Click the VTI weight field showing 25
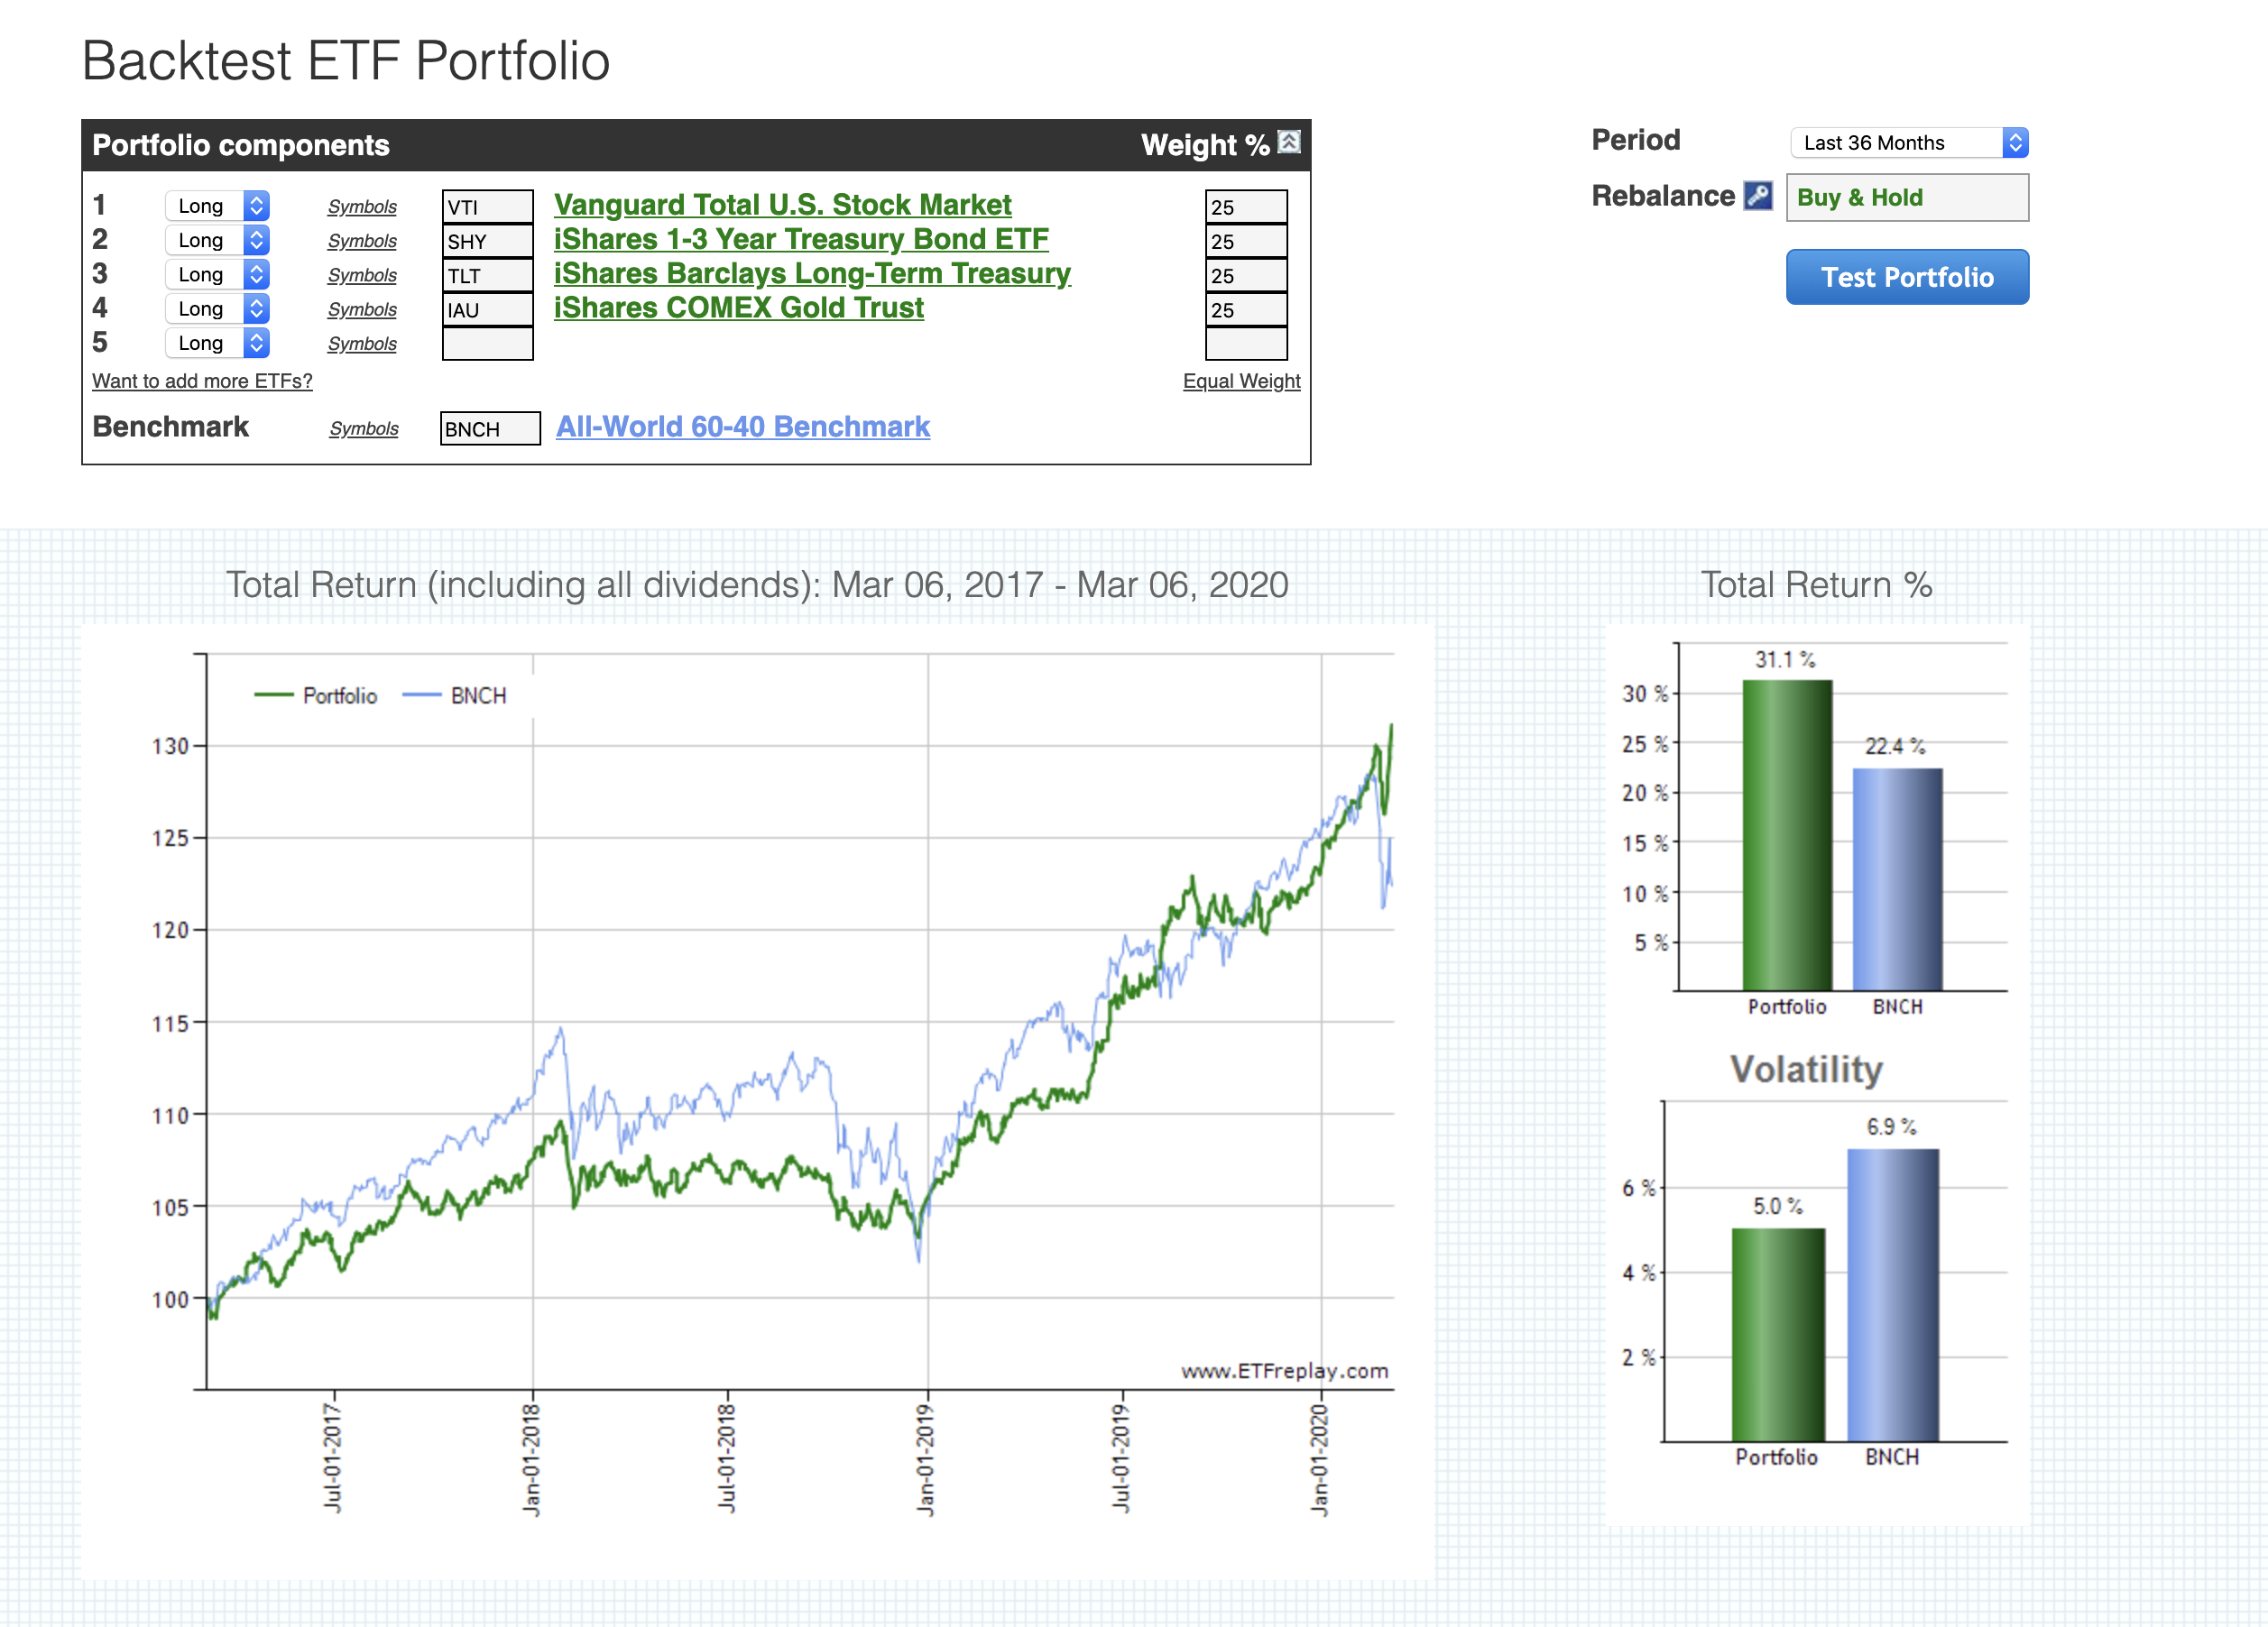 (x=1246, y=207)
